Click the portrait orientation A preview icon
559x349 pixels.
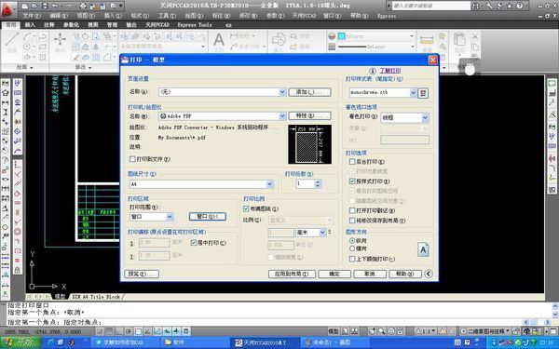tap(423, 250)
